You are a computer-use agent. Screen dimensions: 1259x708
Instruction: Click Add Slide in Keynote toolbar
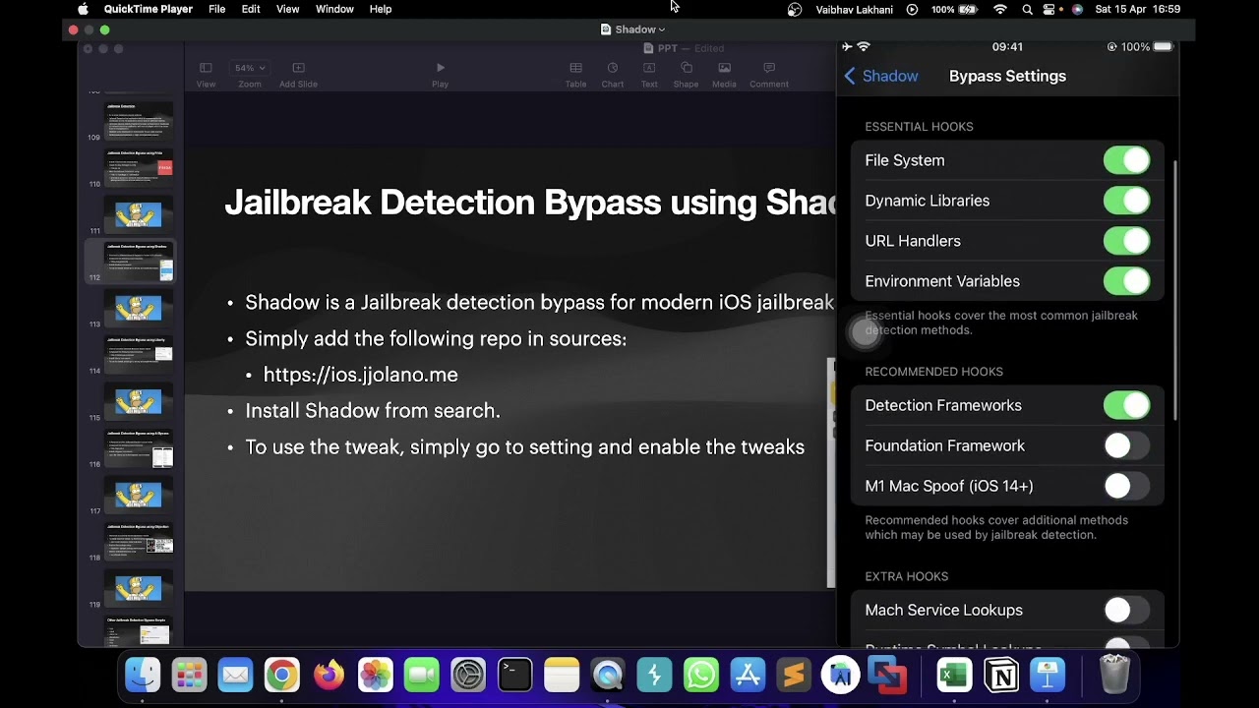(x=298, y=75)
